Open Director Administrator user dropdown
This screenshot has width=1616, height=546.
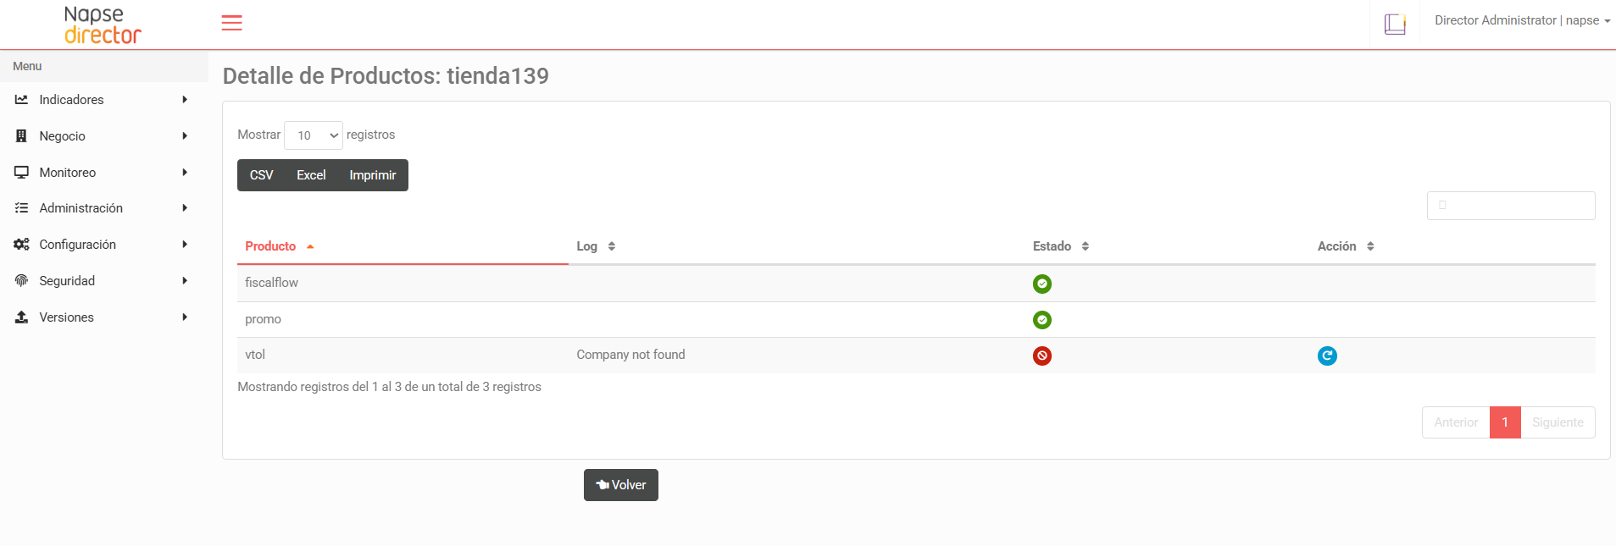(x=1522, y=20)
